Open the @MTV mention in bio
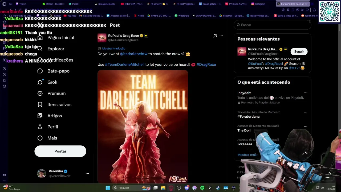The image size is (341, 192). pyautogui.click(x=294, y=68)
